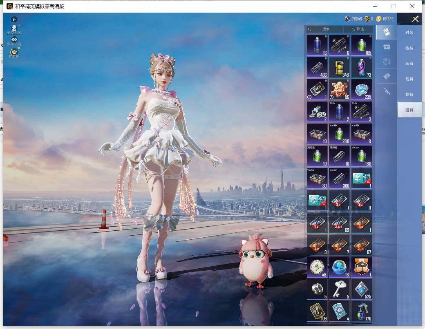Open the 更换形象 avatar change icon

14,29
